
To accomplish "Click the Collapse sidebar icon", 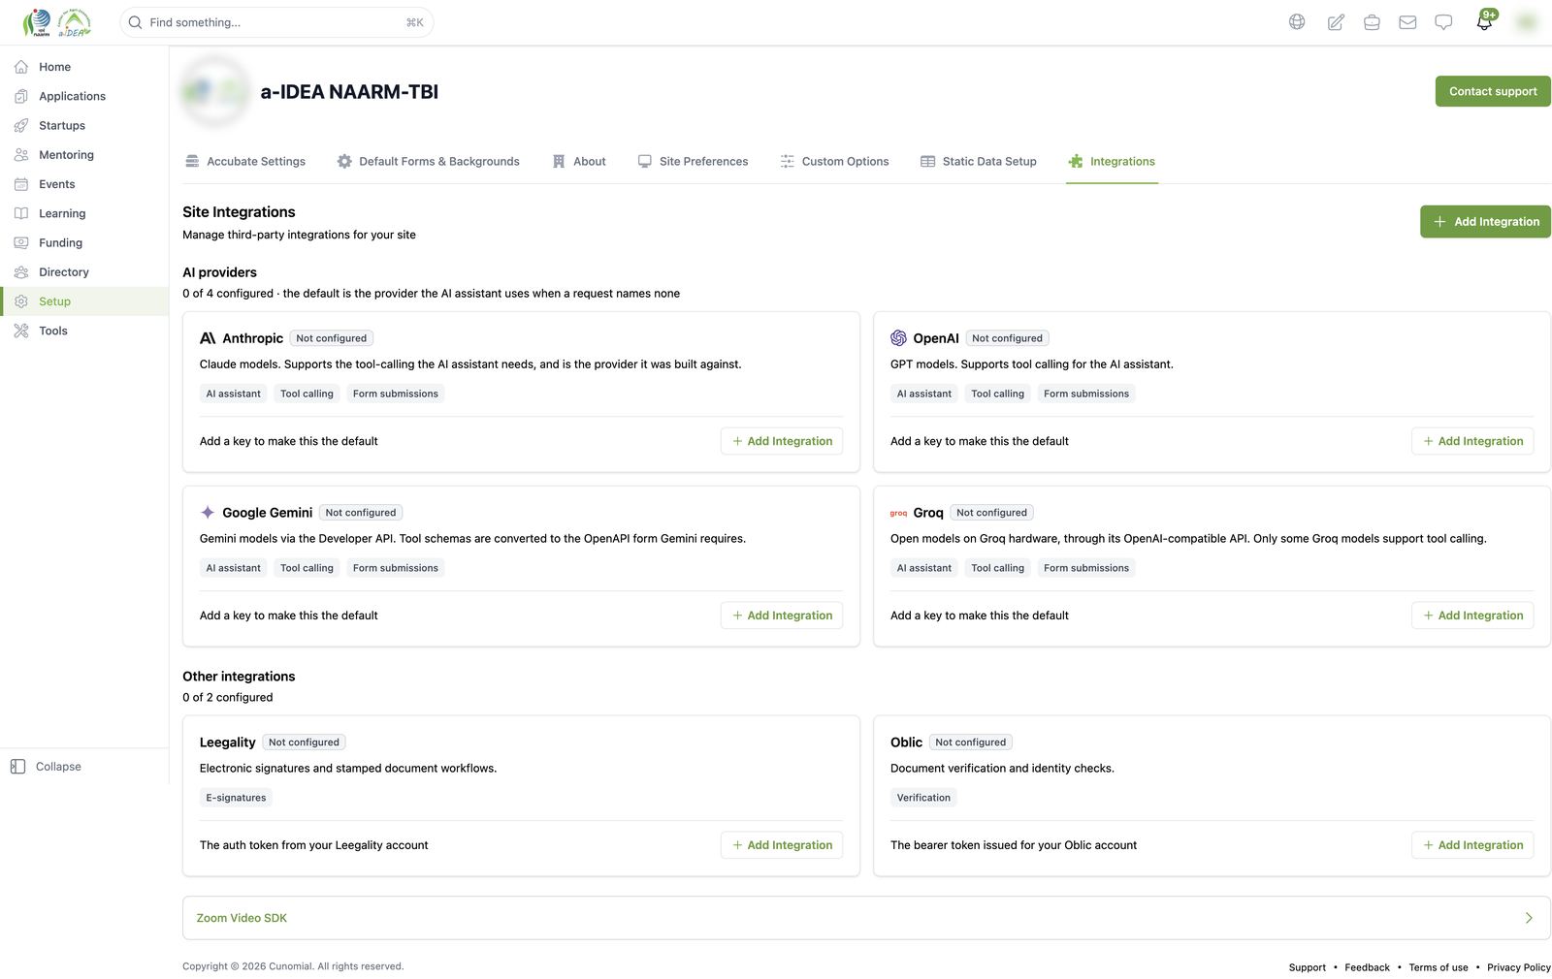I will pos(17,767).
